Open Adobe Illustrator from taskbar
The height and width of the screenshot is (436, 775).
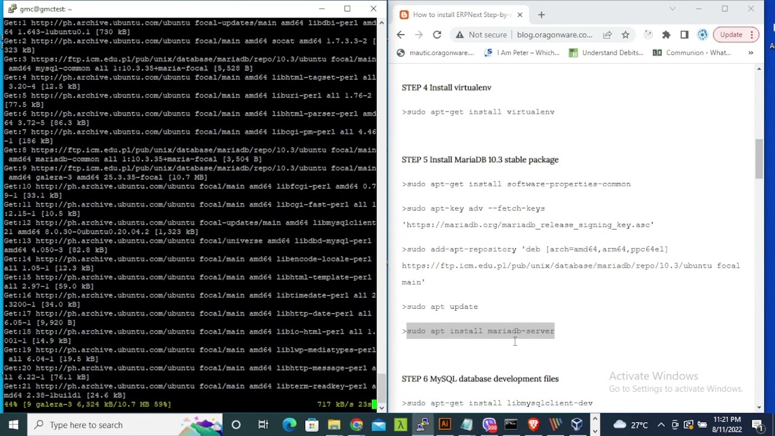click(444, 424)
